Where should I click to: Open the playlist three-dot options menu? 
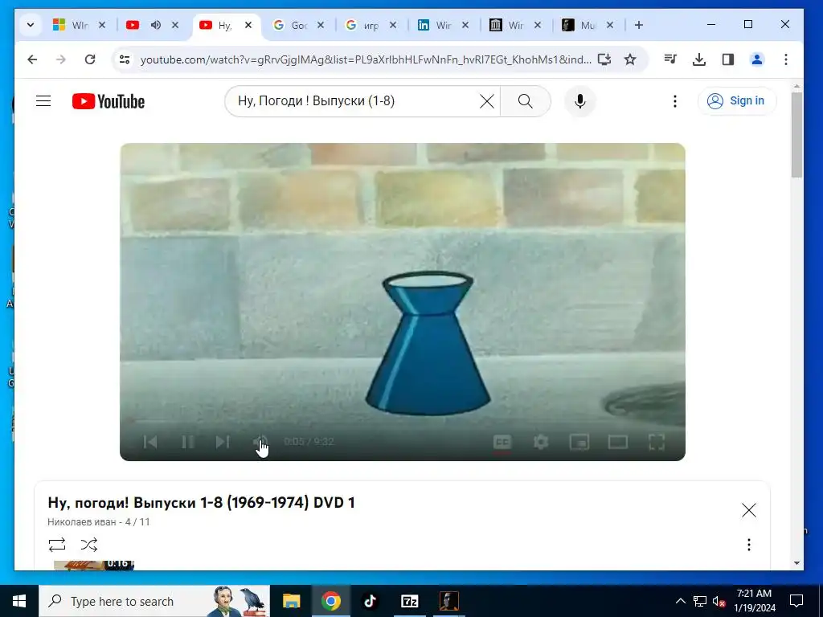[x=749, y=545]
